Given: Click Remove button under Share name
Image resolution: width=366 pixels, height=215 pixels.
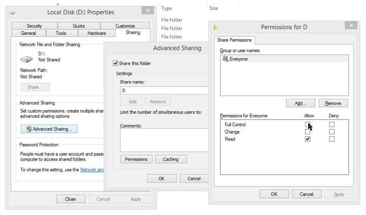Looking at the screenshot, I should pyautogui.click(x=158, y=102).
